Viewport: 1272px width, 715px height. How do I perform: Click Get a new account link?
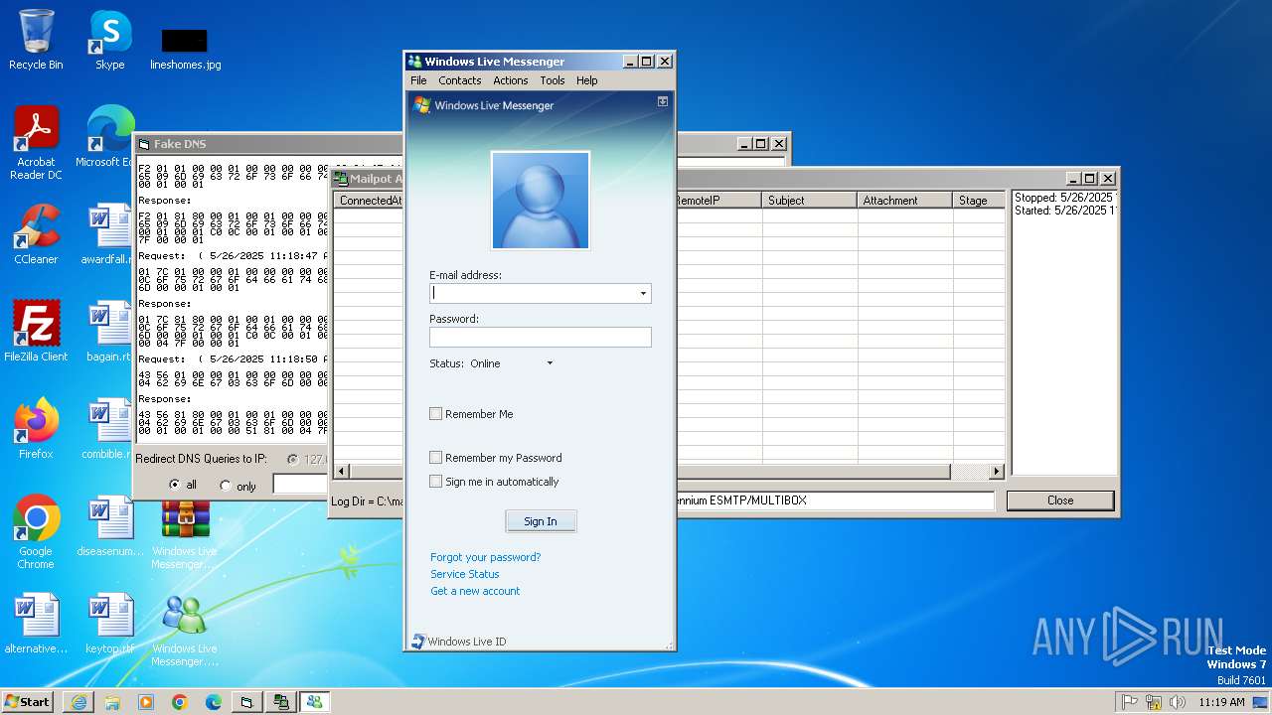click(x=475, y=591)
